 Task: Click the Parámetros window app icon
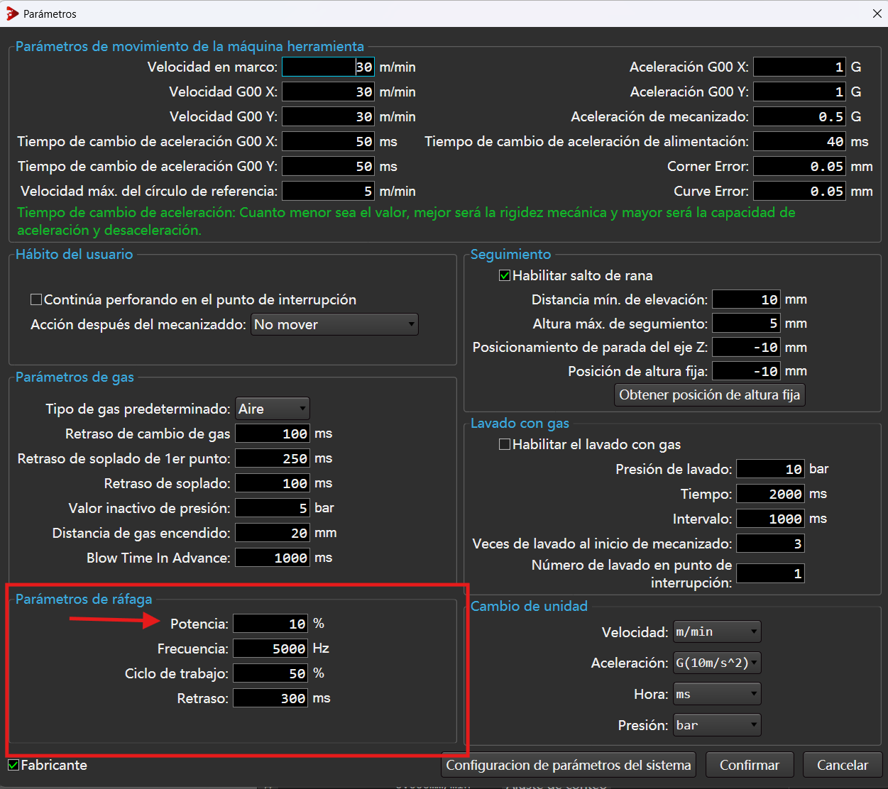pos(12,13)
